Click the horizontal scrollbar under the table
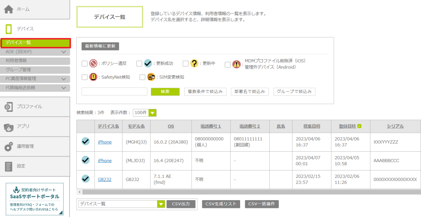Screen dimensions: 421x217 pos(247,192)
